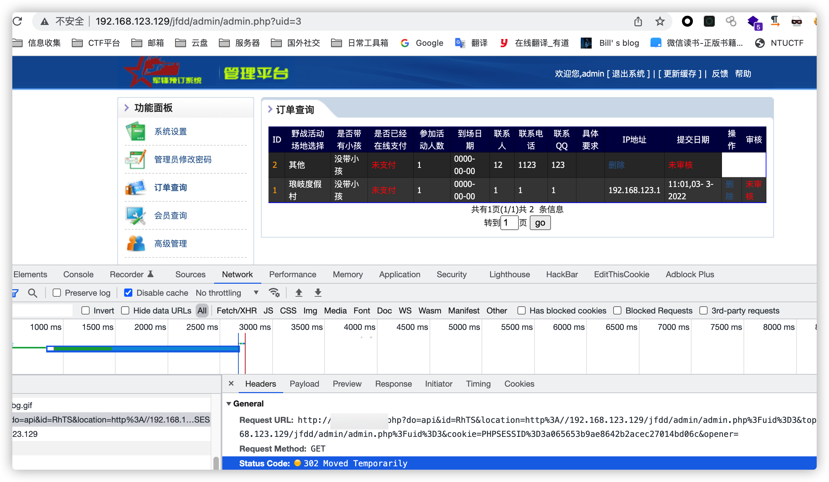Screen dimensions: 829x482
Task: Click the request list vertical scrollbar
Action: point(216,463)
